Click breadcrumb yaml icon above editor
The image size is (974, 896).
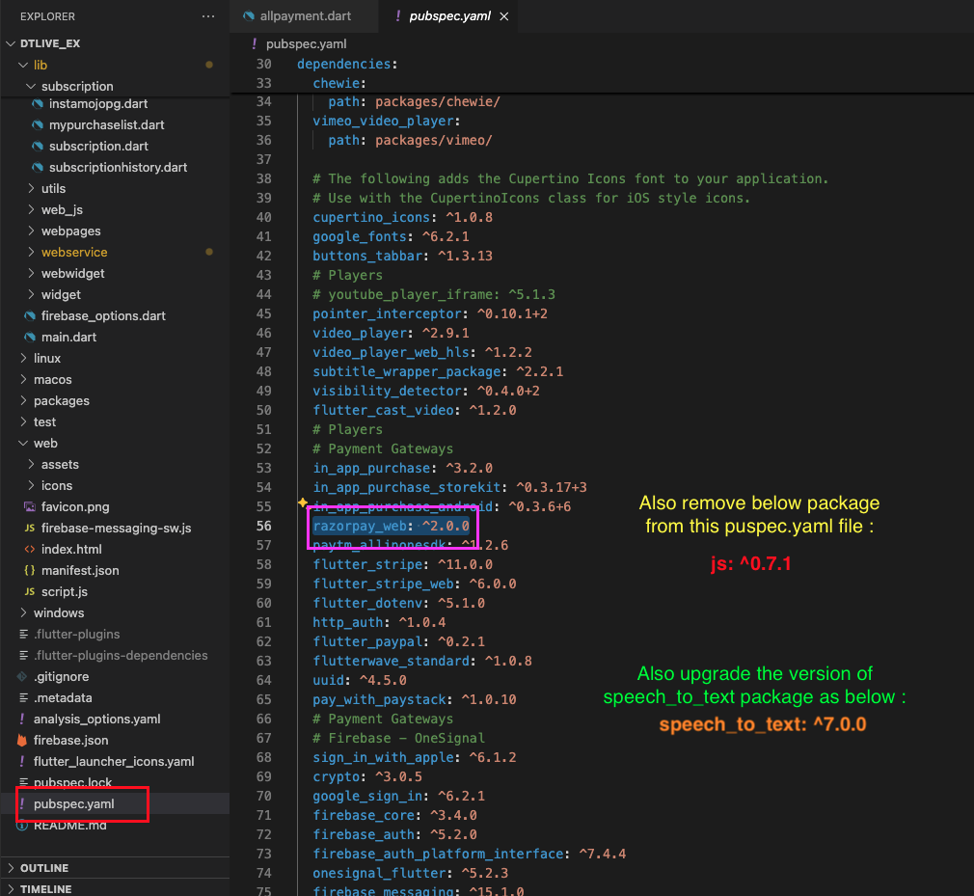tap(254, 43)
